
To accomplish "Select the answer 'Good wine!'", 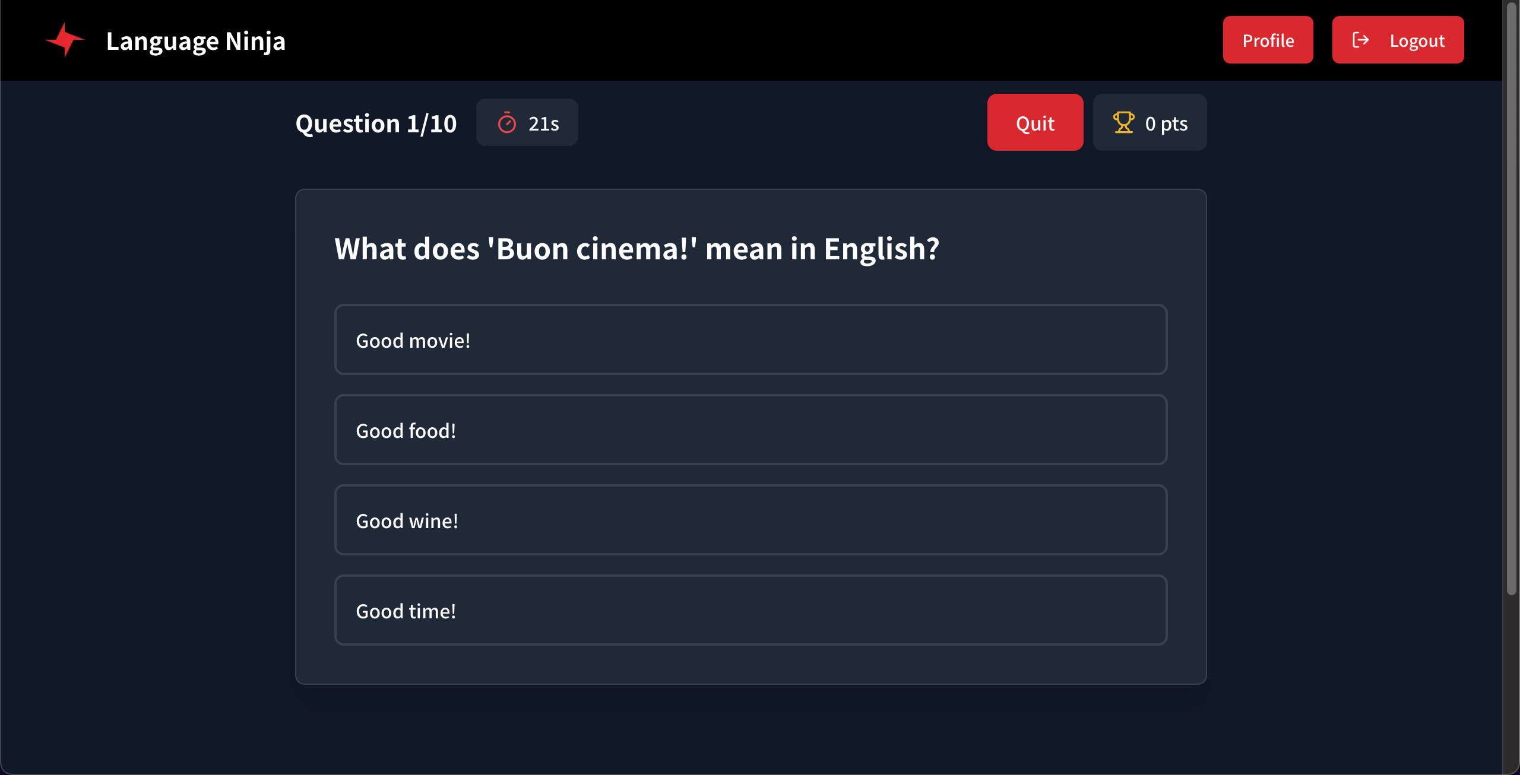I will tap(751, 520).
